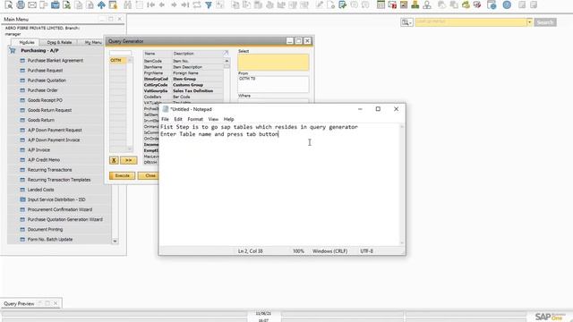Go to First Data Record icon
573x322 pixels.
pyautogui.click(x=150, y=4)
